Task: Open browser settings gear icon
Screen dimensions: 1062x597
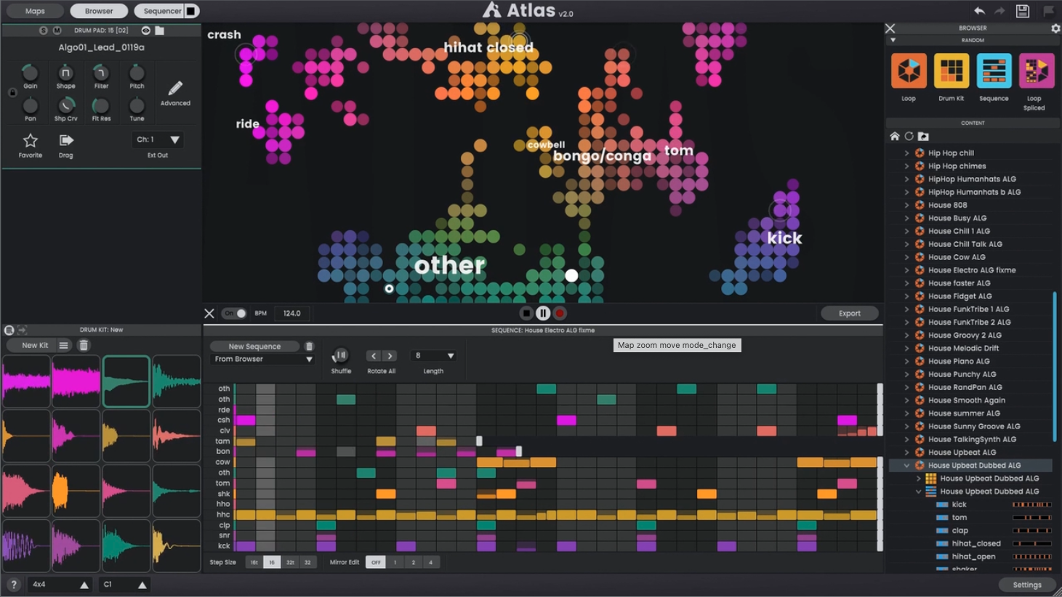Action: click(1055, 28)
